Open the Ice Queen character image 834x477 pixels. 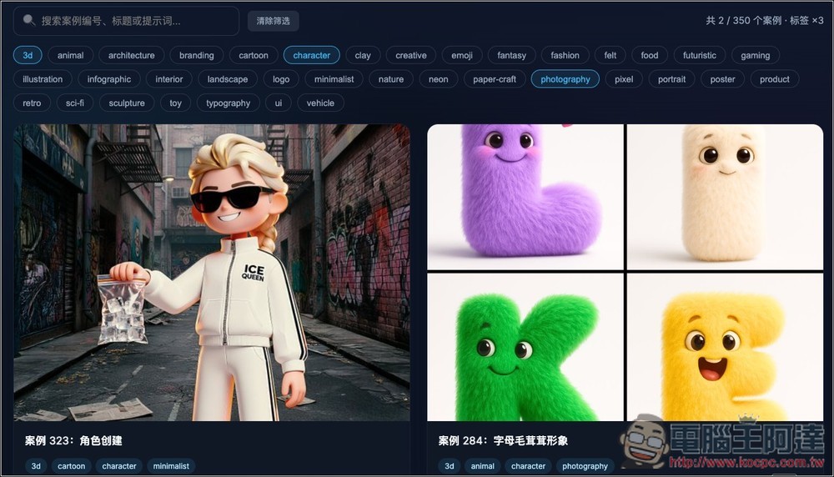point(212,273)
